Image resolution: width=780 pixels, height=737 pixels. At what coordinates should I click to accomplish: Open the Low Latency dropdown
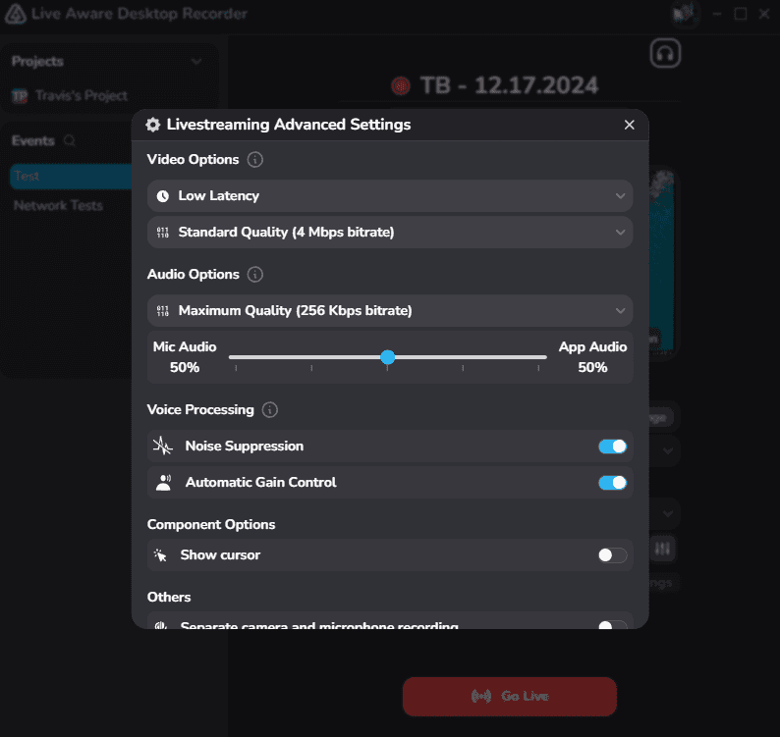point(390,196)
